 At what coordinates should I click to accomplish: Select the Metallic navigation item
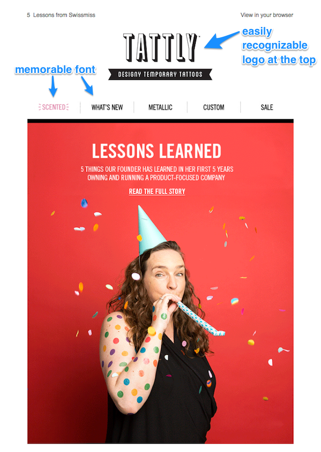[160, 107]
